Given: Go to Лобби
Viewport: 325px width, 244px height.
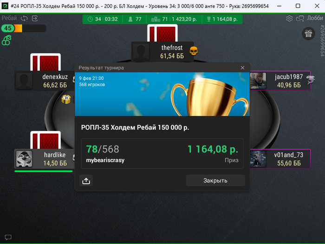Looking at the screenshot, I should click(315, 18).
